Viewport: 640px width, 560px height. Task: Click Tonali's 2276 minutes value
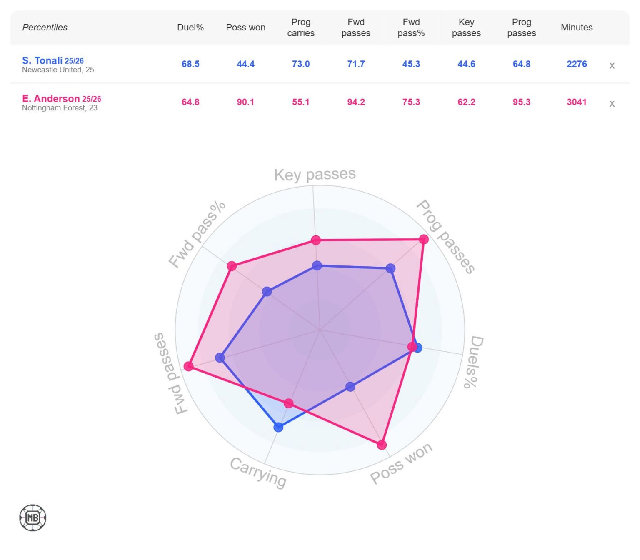tap(577, 64)
